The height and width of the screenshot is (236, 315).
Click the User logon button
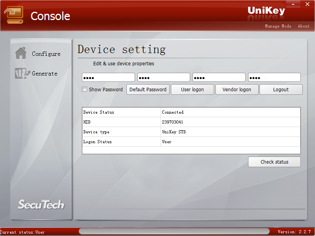pos(193,90)
